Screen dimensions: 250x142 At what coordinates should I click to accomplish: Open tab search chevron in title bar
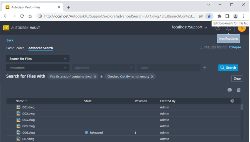coord(209,5)
